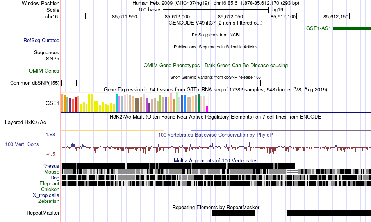
Task: Click the GTEx Gene Expression track title
Action: click(216, 90)
